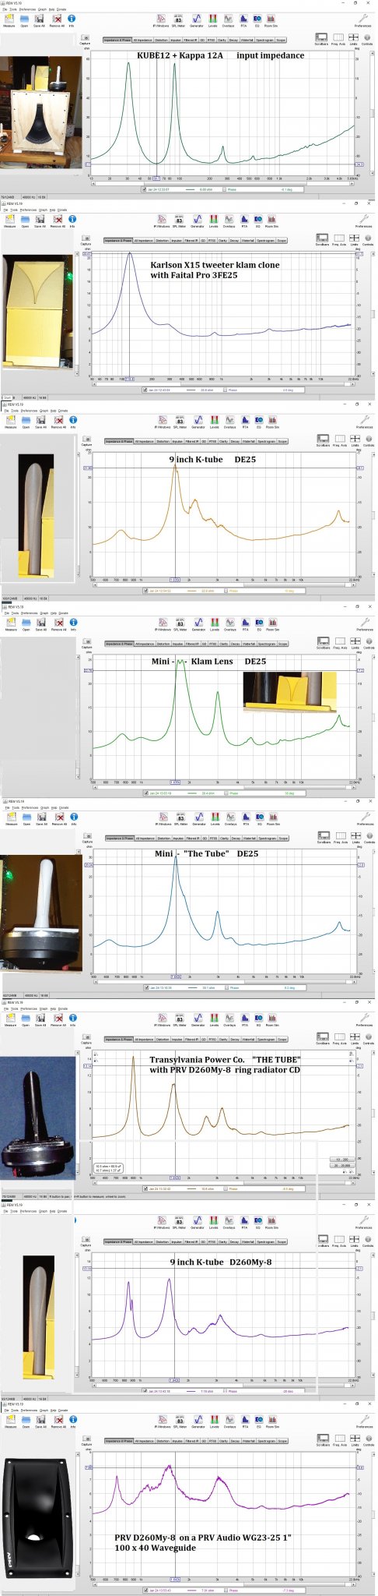
Task: Select All Impedance tab in KUBE12 + Kappa 12A window
Action: pyautogui.click(x=142, y=40)
